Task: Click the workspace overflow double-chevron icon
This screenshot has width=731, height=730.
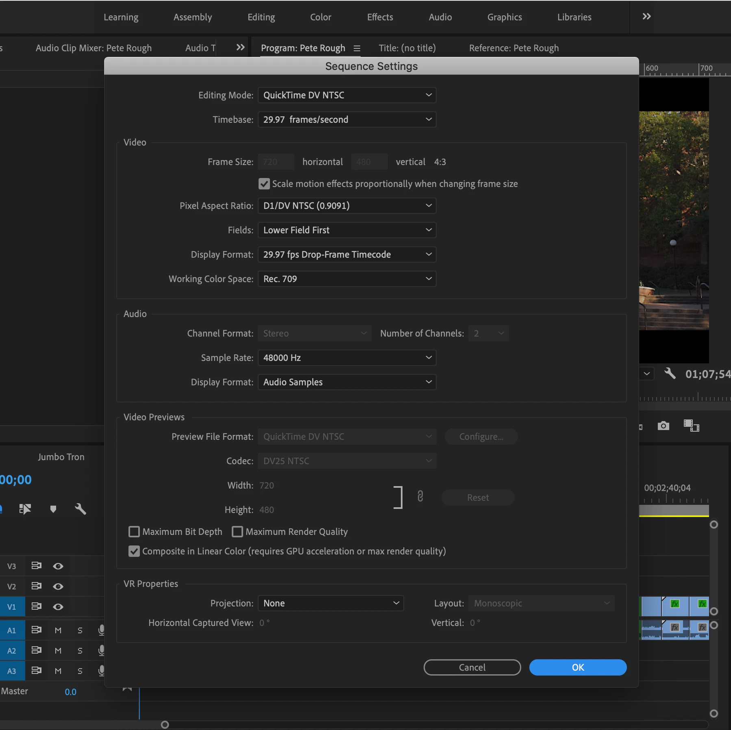Action: 646,17
